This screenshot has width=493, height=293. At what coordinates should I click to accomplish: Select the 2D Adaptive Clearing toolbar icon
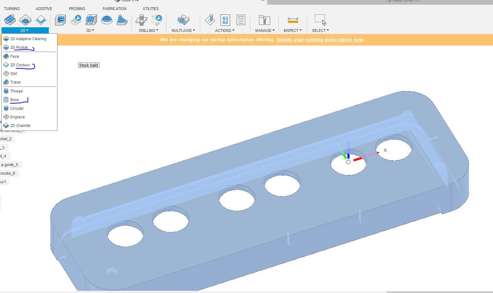click(x=10, y=20)
